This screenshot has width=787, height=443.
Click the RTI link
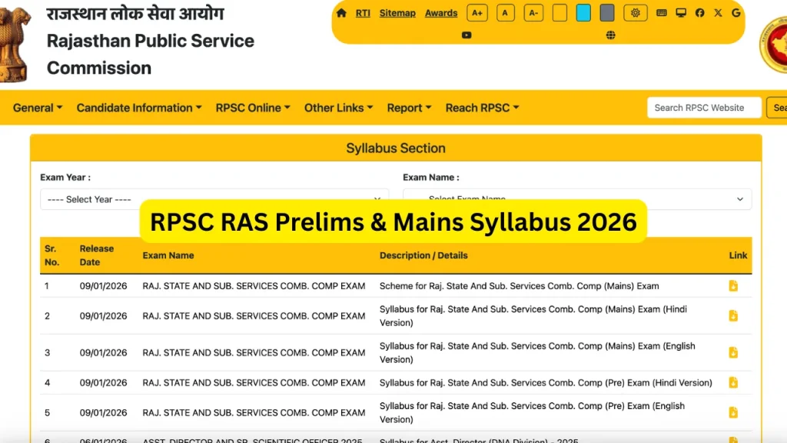362,13
